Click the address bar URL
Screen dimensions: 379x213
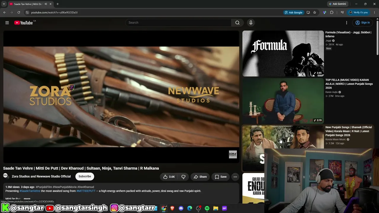54,12
